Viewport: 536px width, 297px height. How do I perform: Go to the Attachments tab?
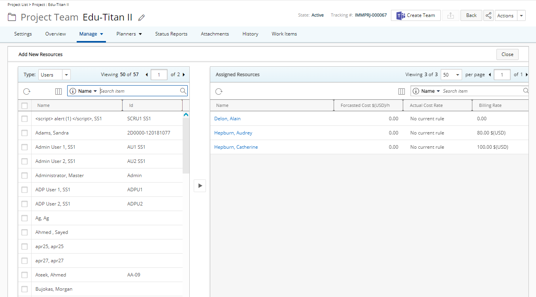215,34
